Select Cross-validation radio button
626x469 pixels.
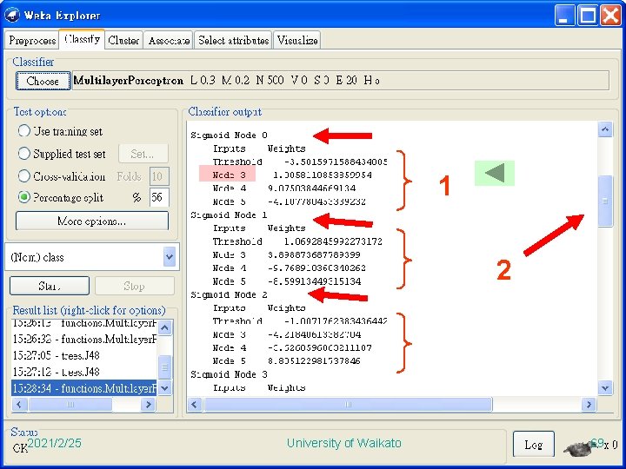pos(24,175)
